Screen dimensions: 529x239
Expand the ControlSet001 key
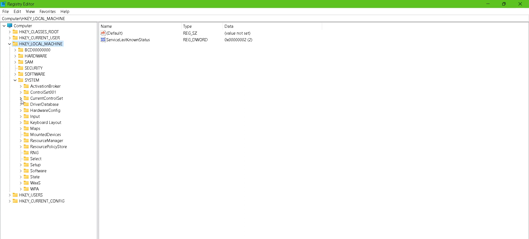tap(21, 92)
